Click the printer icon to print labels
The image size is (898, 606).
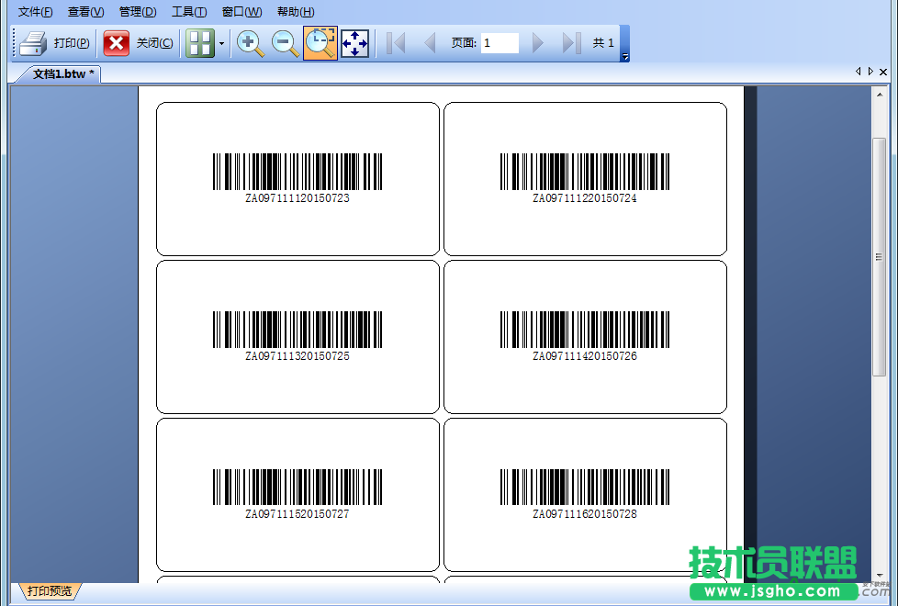[x=33, y=43]
